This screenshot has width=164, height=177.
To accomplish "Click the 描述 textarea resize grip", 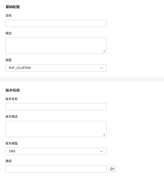I will 104,51.
